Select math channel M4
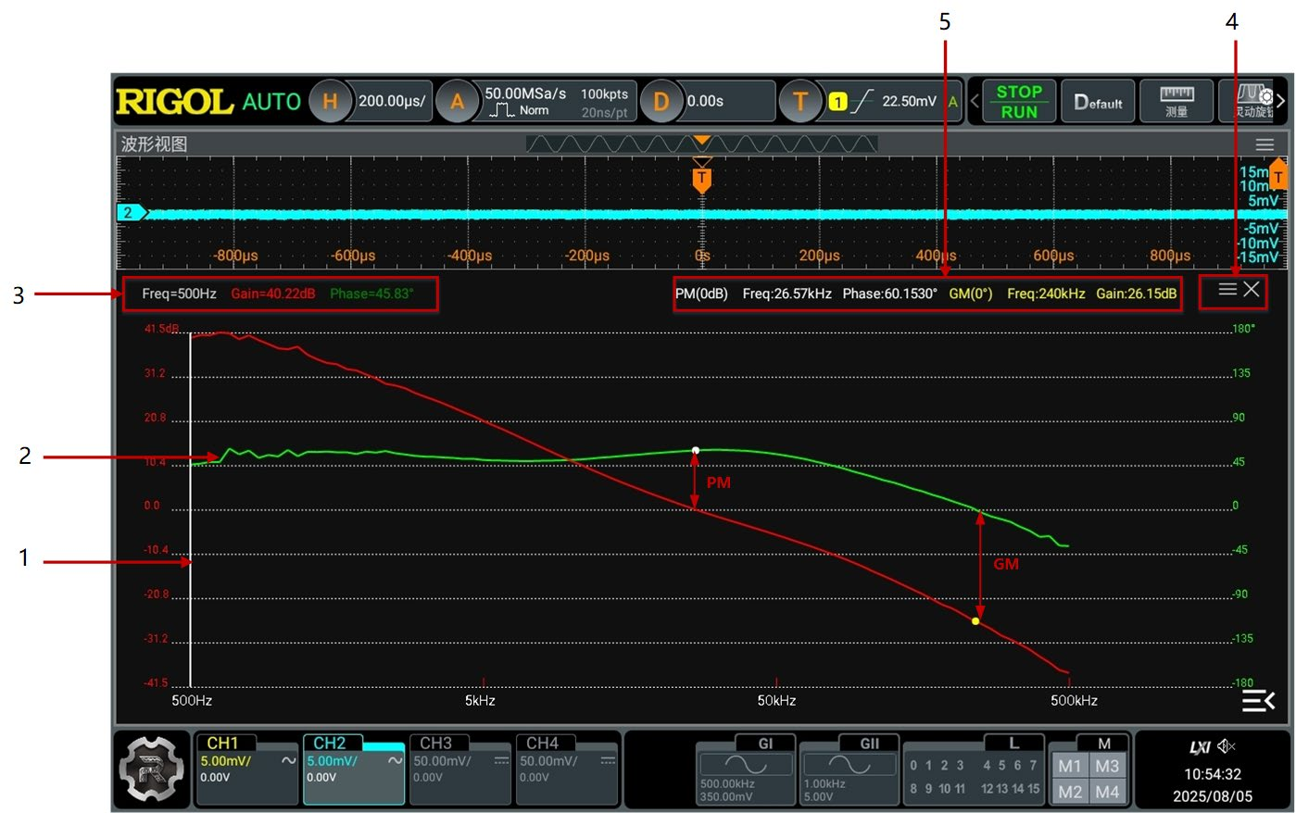 1107,792
